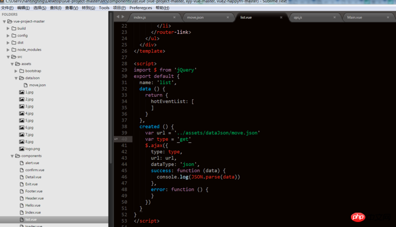Open the 7.jpg image icon
The width and height of the screenshot is (396, 227).
point(22,134)
